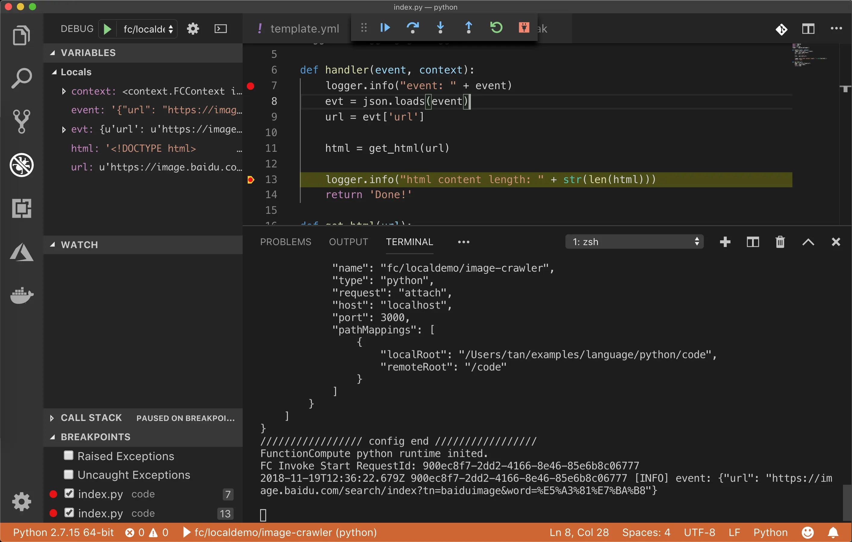
Task: Delete the terminal with the trash icon
Action: [x=780, y=242]
